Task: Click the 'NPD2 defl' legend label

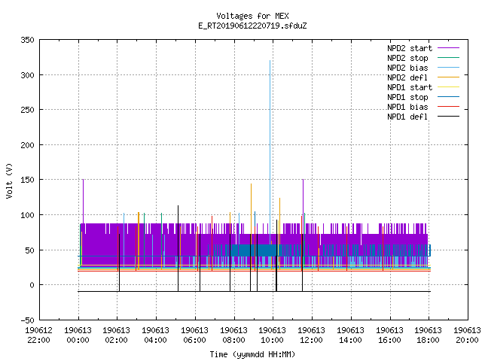Action: click(x=407, y=77)
